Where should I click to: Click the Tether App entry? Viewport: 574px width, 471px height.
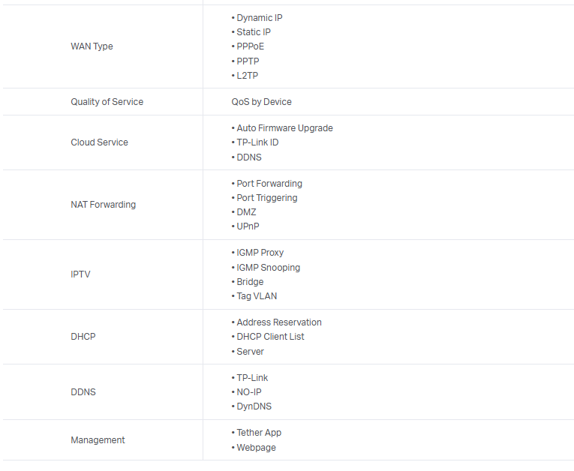pyautogui.click(x=259, y=433)
